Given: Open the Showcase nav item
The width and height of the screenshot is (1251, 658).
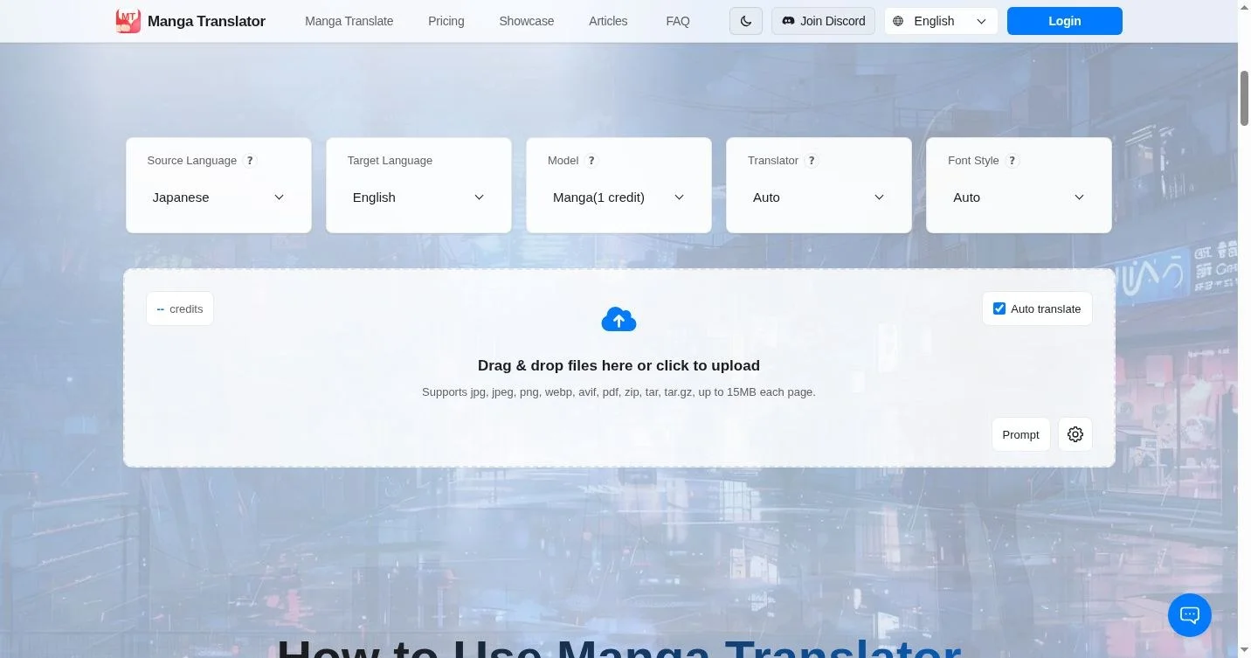Looking at the screenshot, I should click(x=526, y=21).
